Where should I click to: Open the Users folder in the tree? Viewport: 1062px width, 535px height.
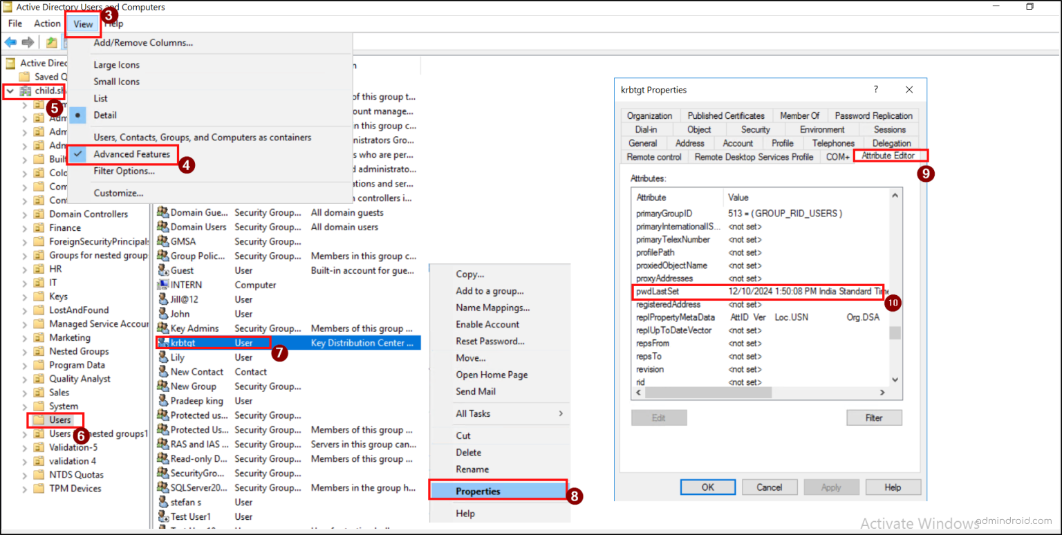click(x=55, y=420)
